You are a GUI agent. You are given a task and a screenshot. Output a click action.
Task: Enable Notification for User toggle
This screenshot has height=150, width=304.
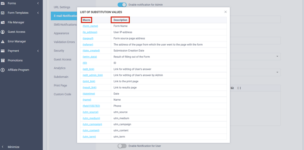[x=122, y=146]
